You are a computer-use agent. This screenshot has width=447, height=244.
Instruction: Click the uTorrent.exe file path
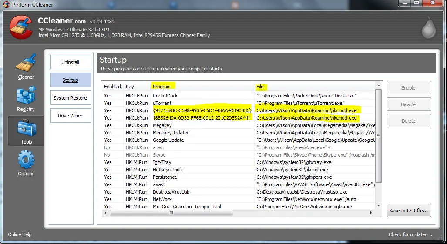point(300,103)
